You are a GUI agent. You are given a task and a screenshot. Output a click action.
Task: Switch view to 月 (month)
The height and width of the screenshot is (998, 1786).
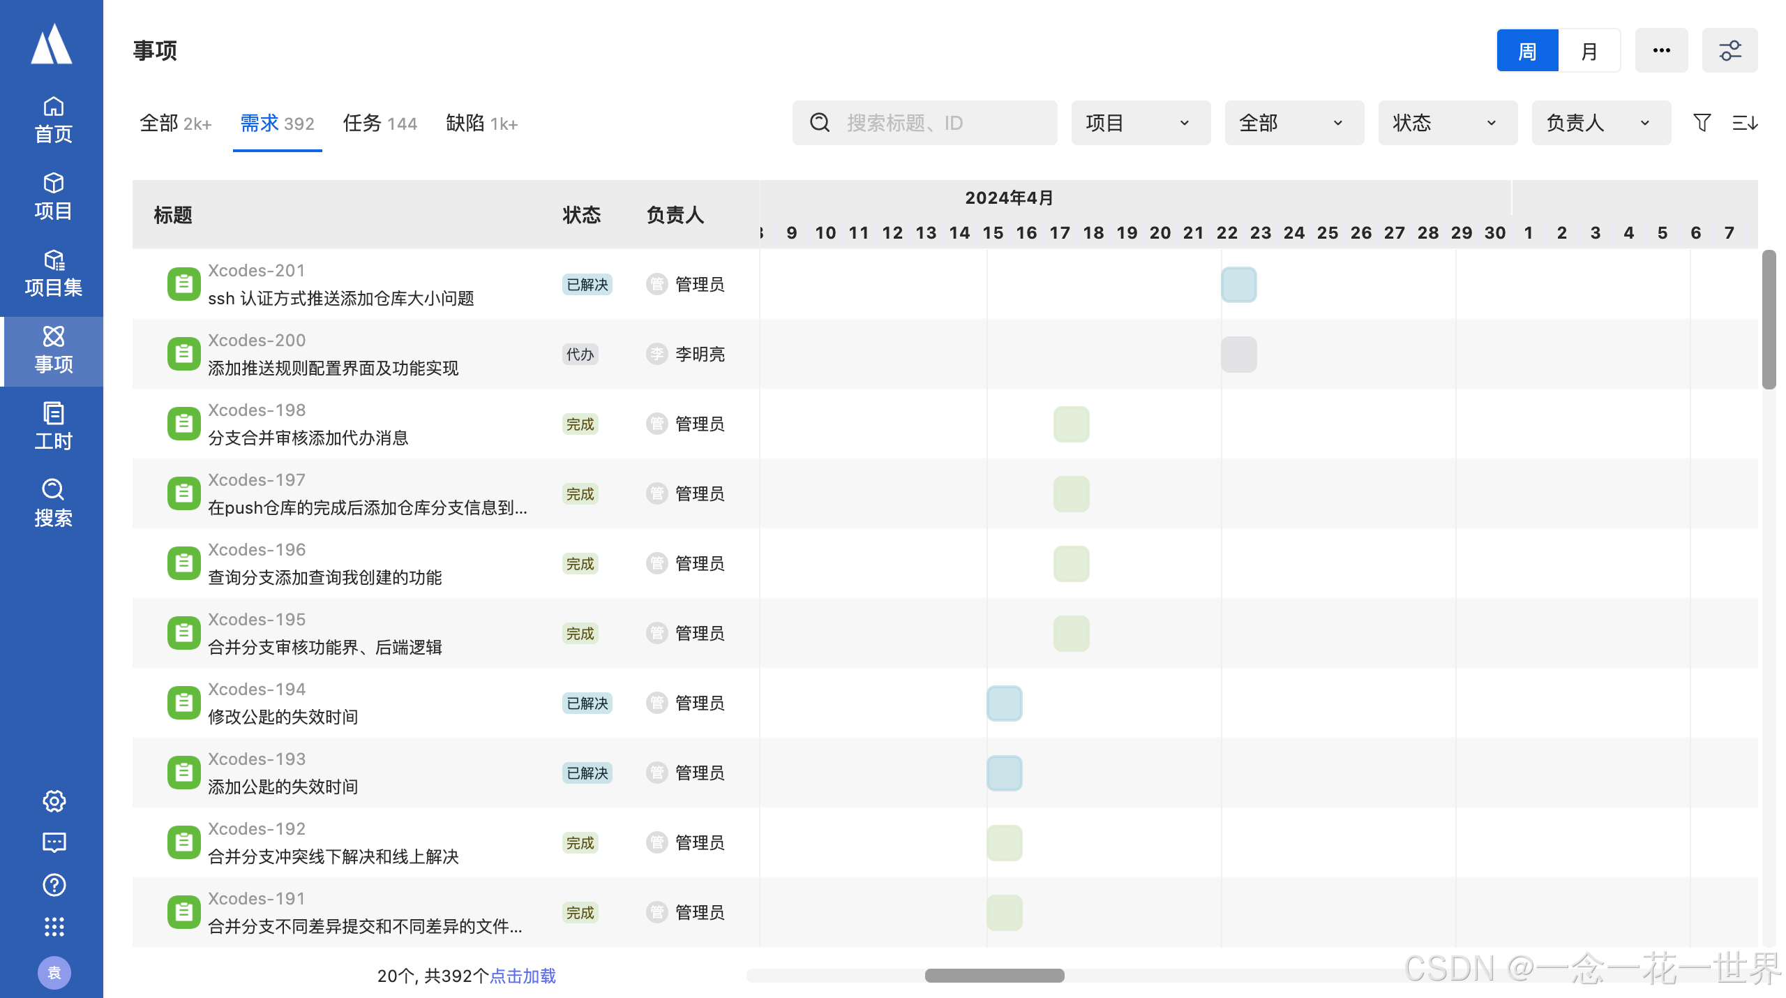tap(1589, 51)
